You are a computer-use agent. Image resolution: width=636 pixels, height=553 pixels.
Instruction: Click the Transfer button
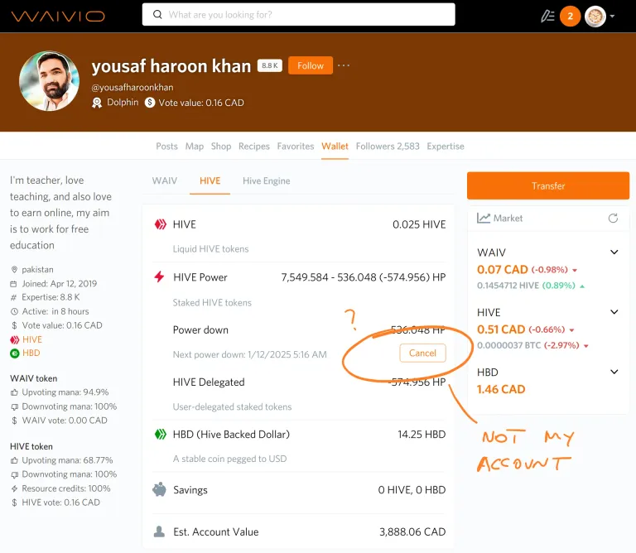[x=548, y=185]
